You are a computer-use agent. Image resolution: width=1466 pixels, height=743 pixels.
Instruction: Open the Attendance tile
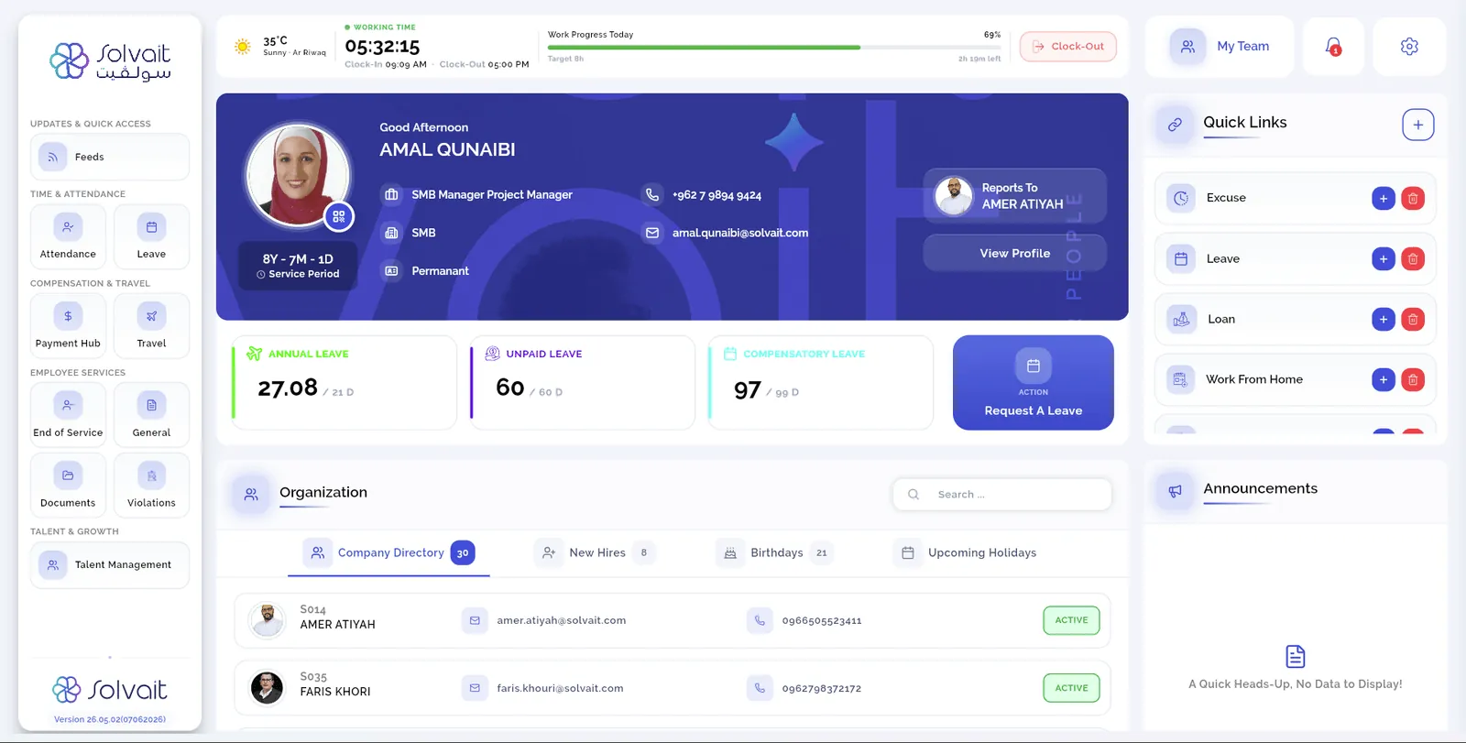68,236
